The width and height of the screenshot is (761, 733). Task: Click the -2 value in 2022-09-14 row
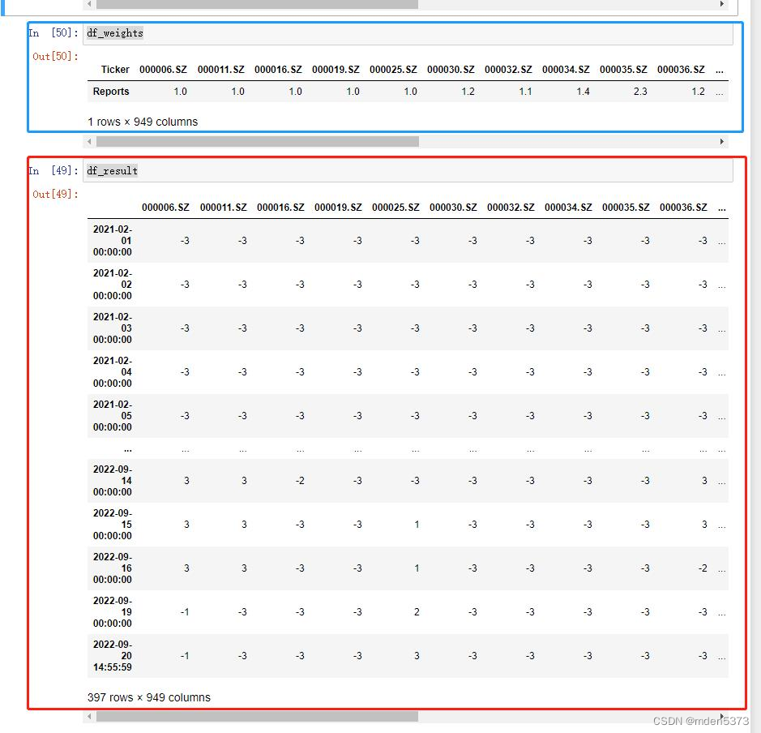click(x=300, y=481)
